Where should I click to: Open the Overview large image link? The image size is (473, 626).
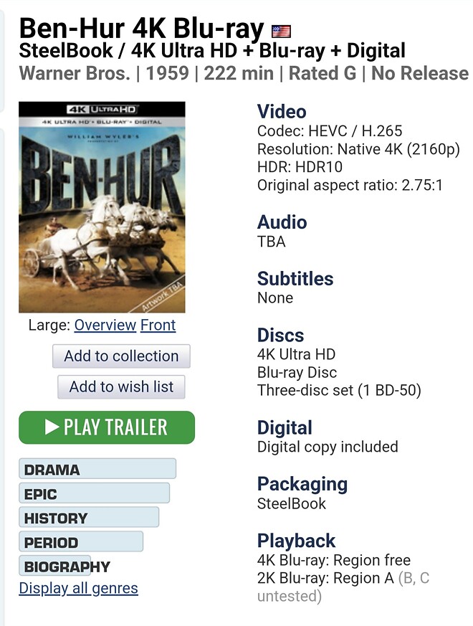click(105, 325)
